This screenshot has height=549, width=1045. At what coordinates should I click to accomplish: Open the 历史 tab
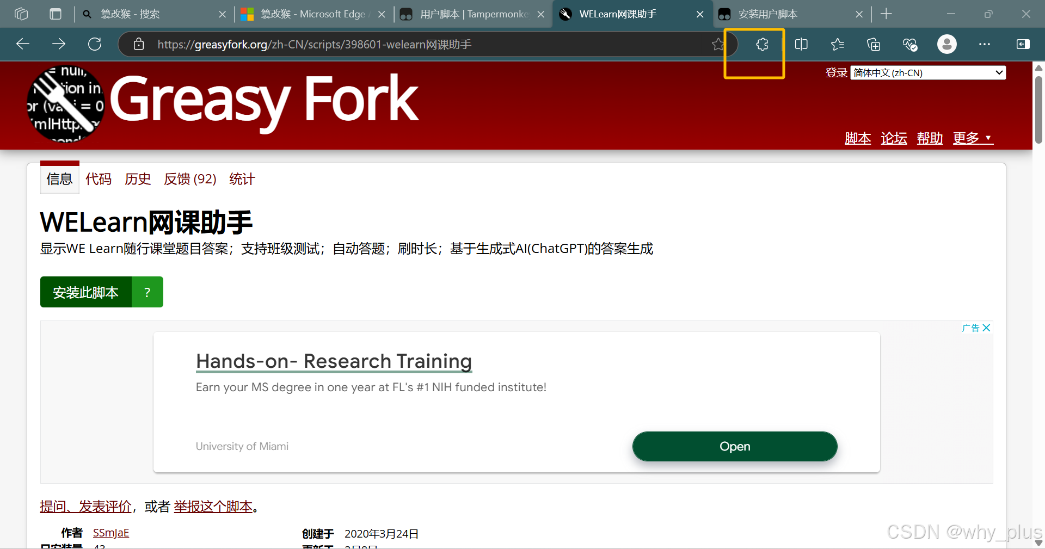pyautogui.click(x=138, y=179)
